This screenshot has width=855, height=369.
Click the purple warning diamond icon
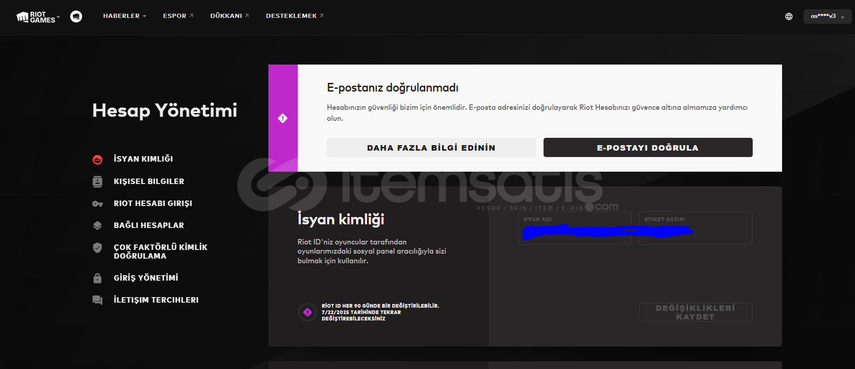click(x=283, y=118)
